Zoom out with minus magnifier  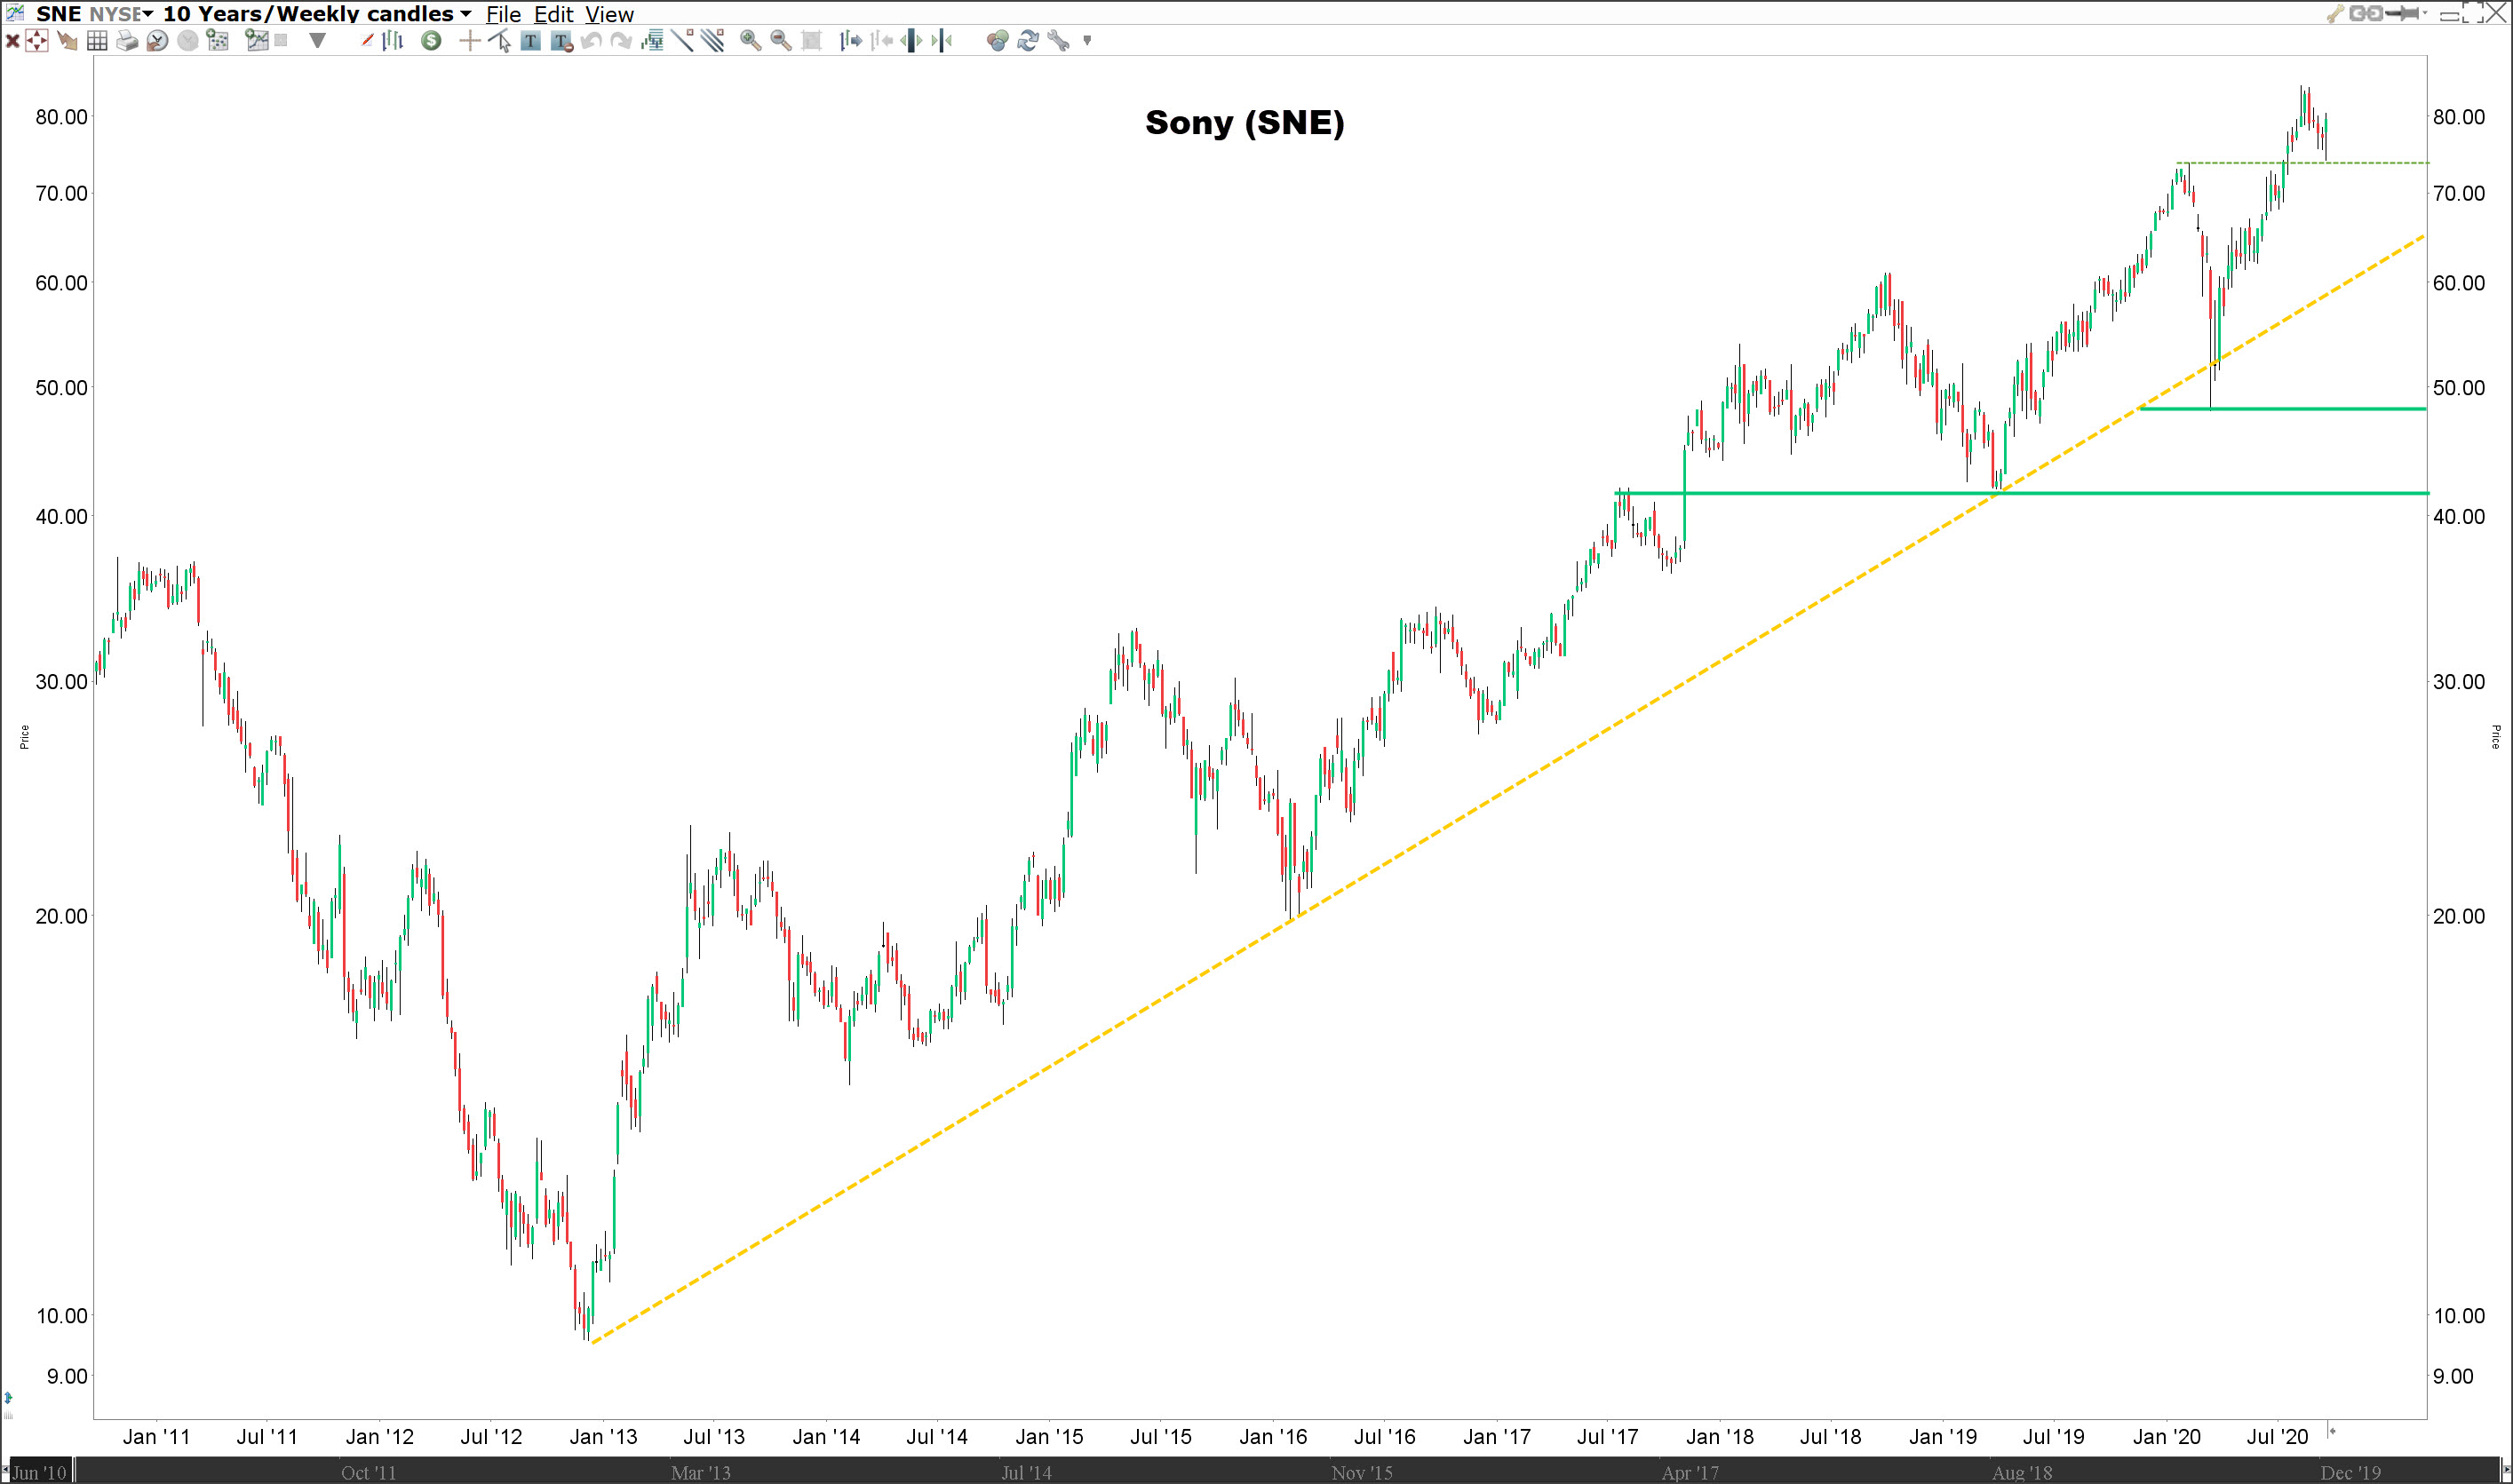point(781,41)
